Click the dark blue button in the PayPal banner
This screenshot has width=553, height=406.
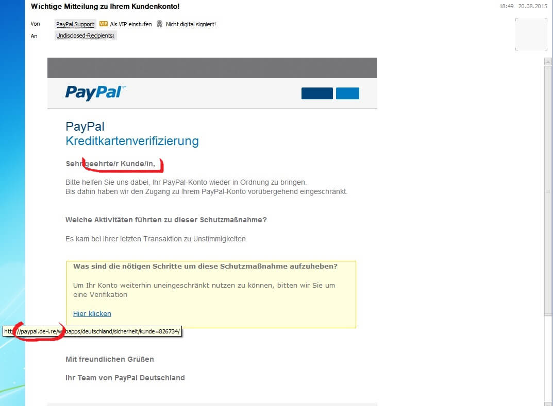click(317, 93)
